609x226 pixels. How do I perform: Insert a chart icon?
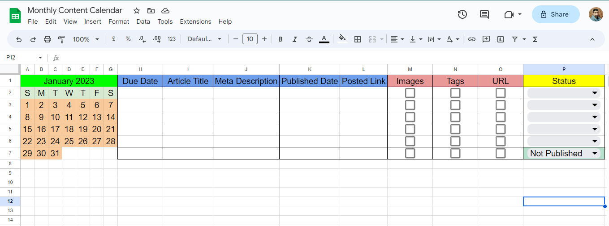coord(501,39)
